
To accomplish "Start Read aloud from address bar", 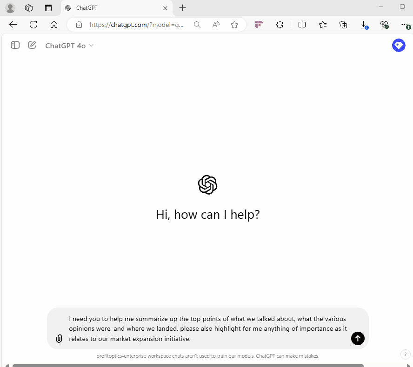I will [216, 25].
